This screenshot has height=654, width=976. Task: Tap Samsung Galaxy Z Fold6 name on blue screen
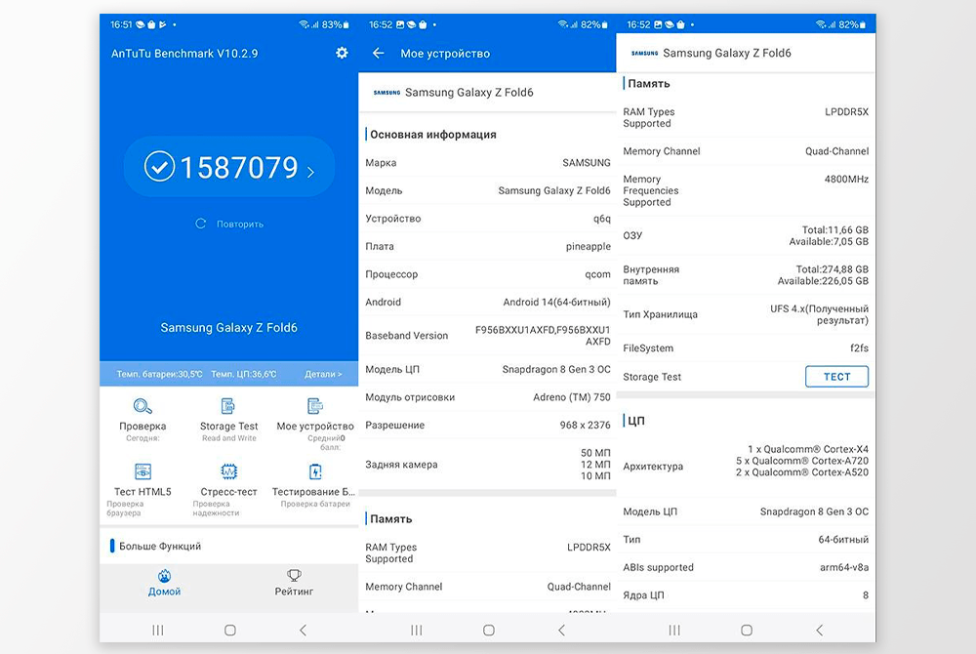228,327
